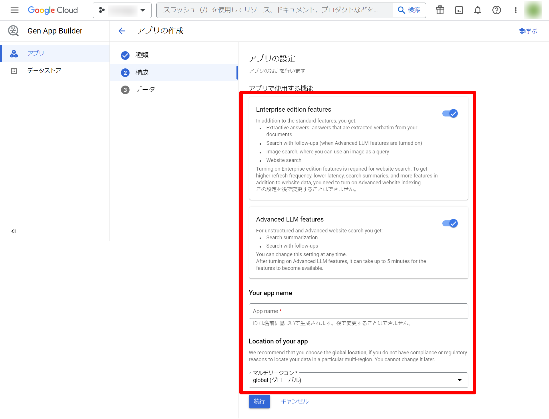The height and width of the screenshot is (419, 549).
Task: Select アプリ in the sidebar
Action: 36,53
